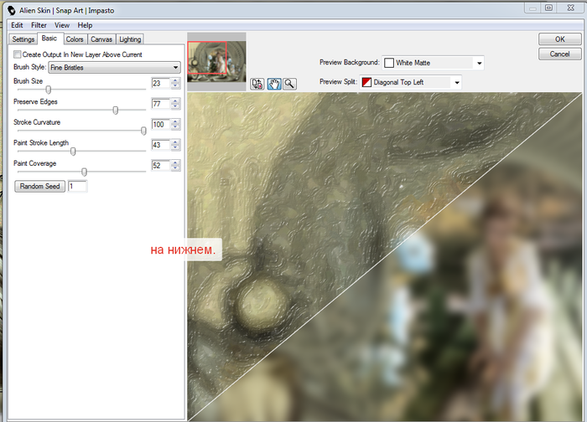Image resolution: width=587 pixels, height=422 pixels.
Task: Switch to the Colors tab
Action: (75, 39)
